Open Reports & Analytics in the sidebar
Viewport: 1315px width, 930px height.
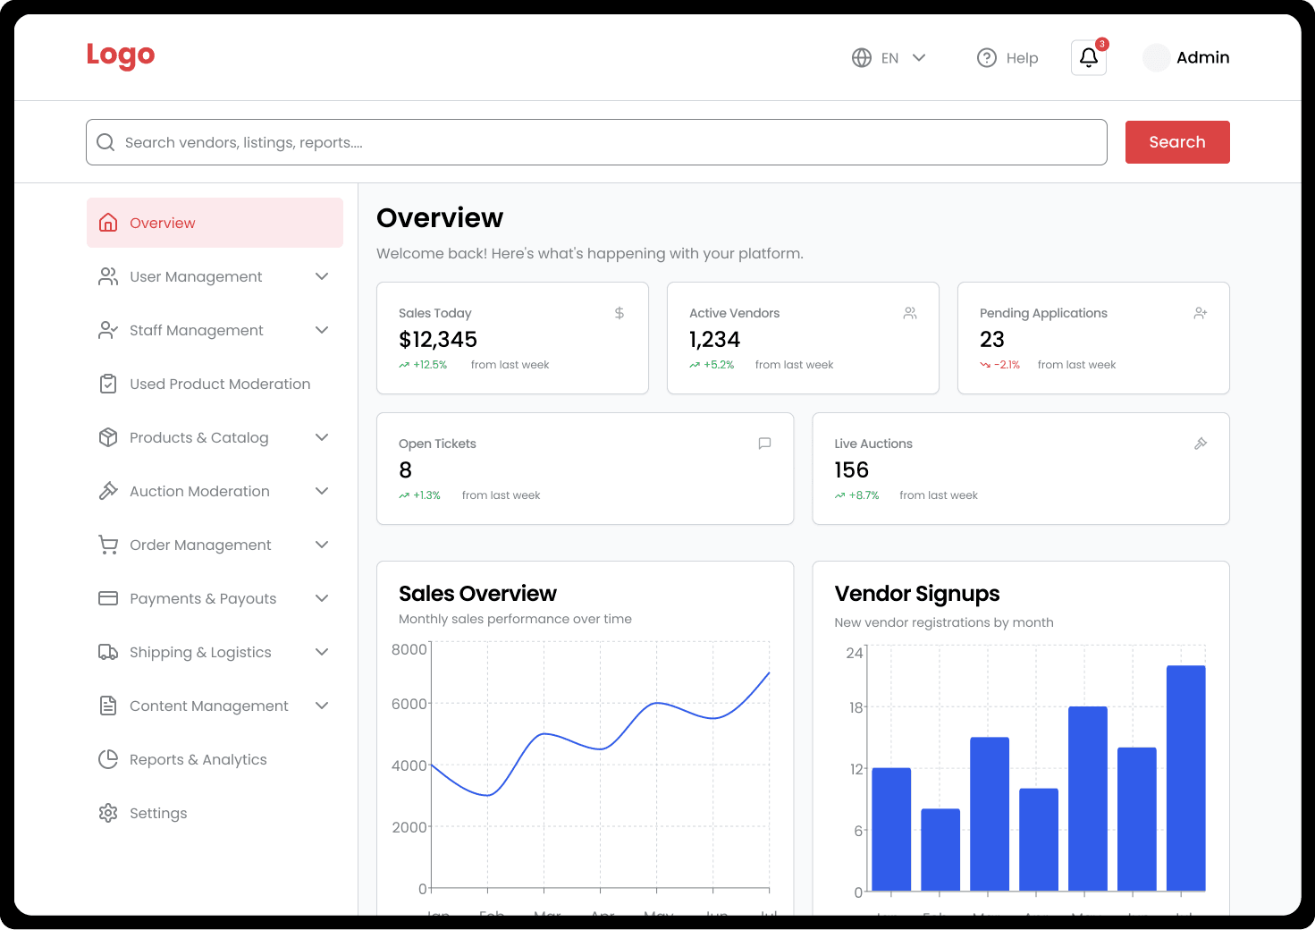[198, 759]
